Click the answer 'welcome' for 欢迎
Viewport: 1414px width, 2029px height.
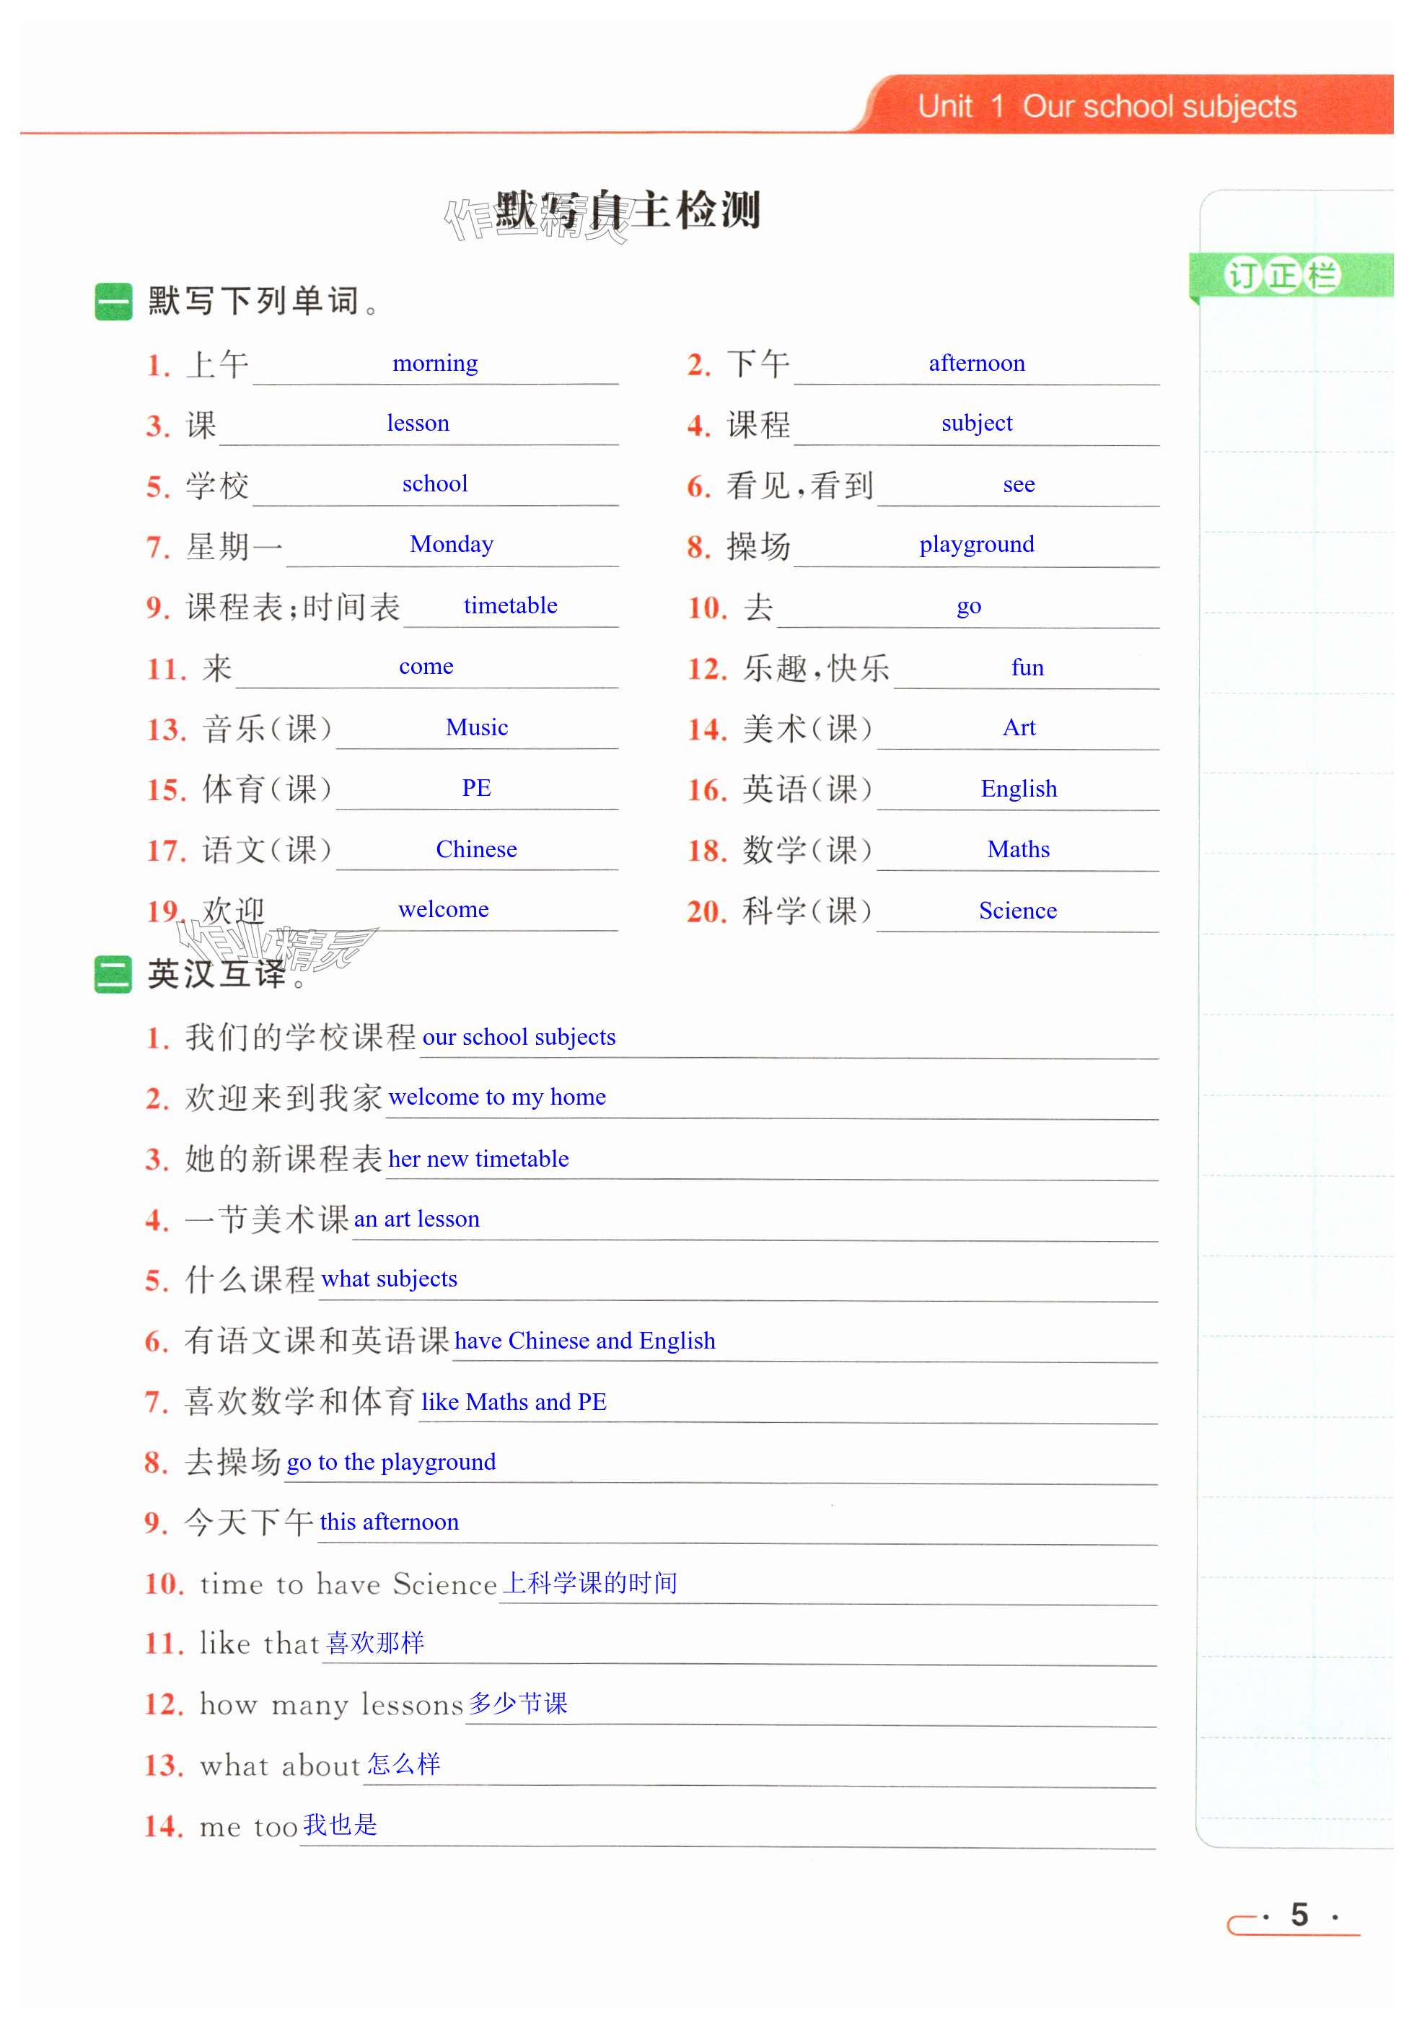click(x=443, y=909)
